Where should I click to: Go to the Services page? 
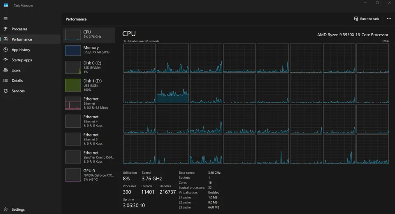18,91
